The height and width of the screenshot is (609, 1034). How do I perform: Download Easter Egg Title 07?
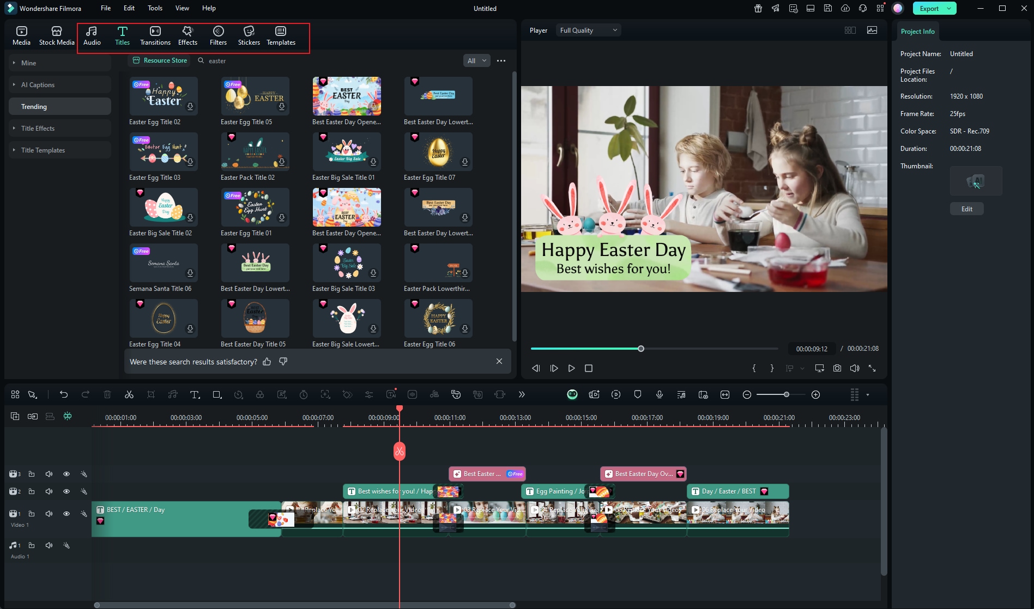[x=465, y=162]
